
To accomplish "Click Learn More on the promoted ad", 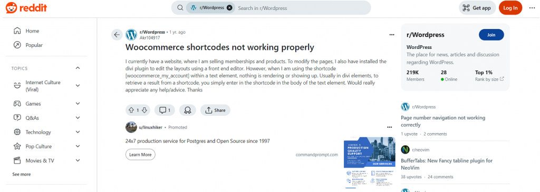I will pyautogui.click(x=140, y=155).
